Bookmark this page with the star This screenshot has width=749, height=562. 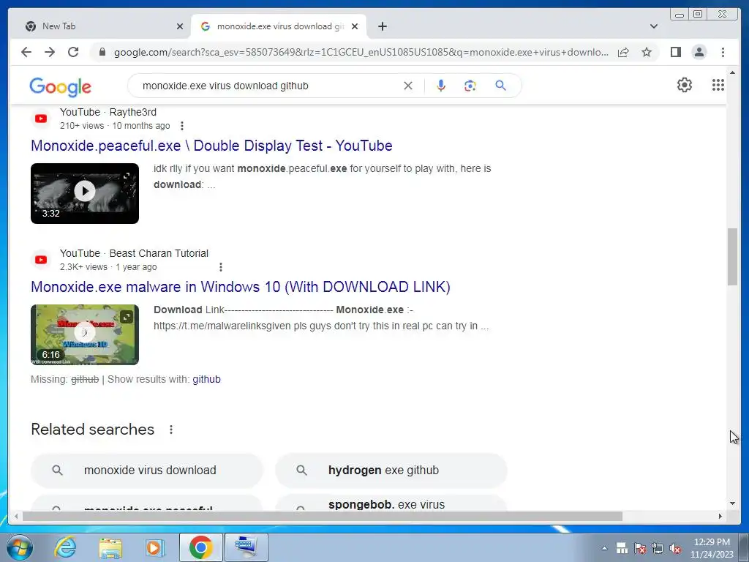click(x=647, y=52)
